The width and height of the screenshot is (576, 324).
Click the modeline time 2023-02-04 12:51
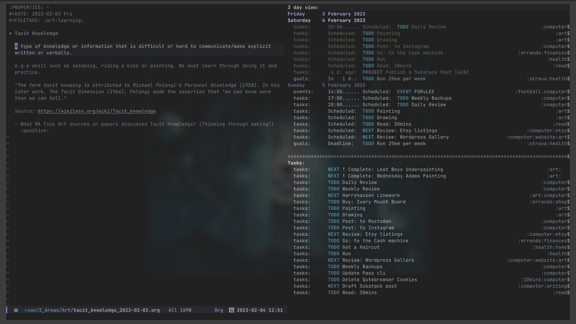[260, 310]
